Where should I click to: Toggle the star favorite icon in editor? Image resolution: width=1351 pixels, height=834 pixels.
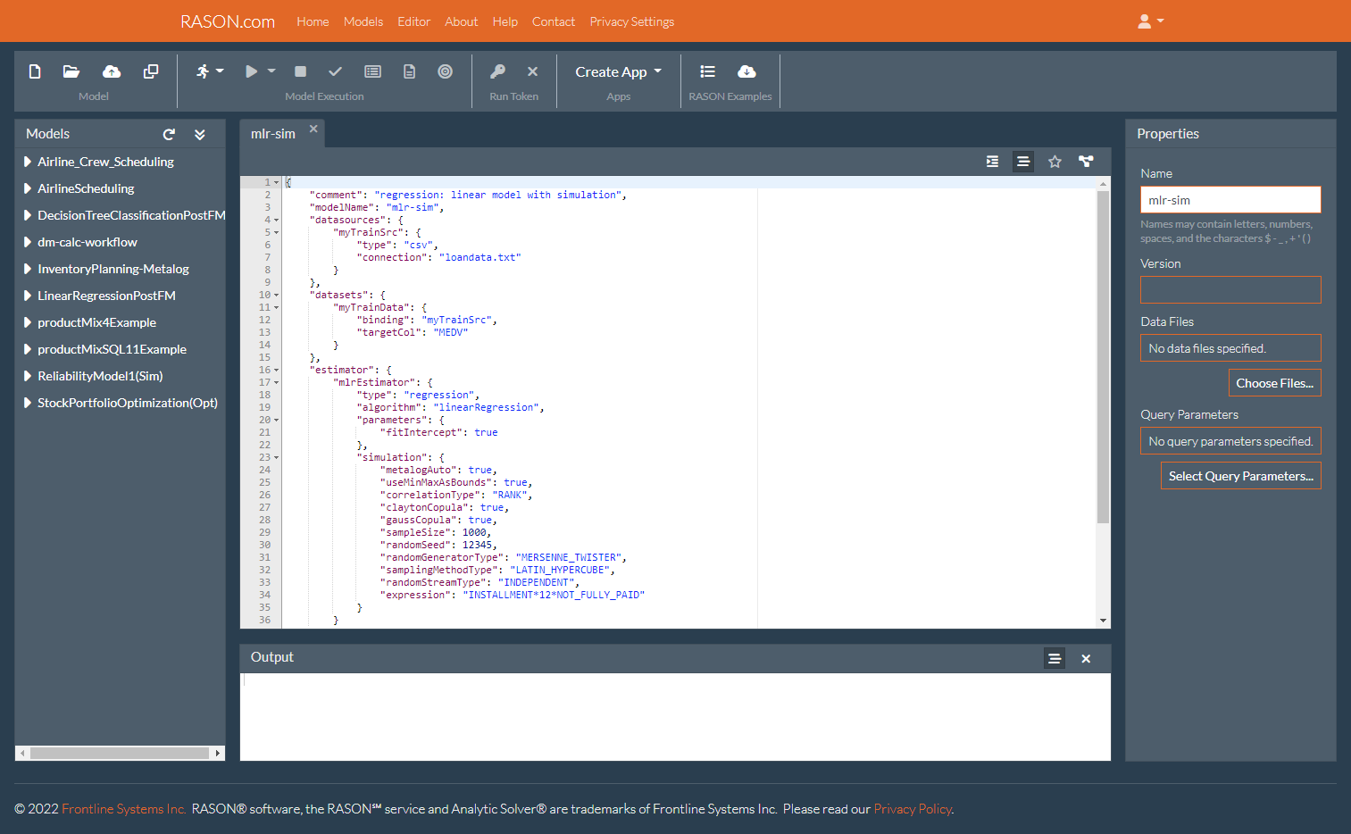click(x=1055, y=162)
